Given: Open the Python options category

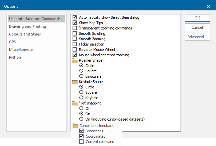Looking at the screenshot, I should (x=15, y=57).
